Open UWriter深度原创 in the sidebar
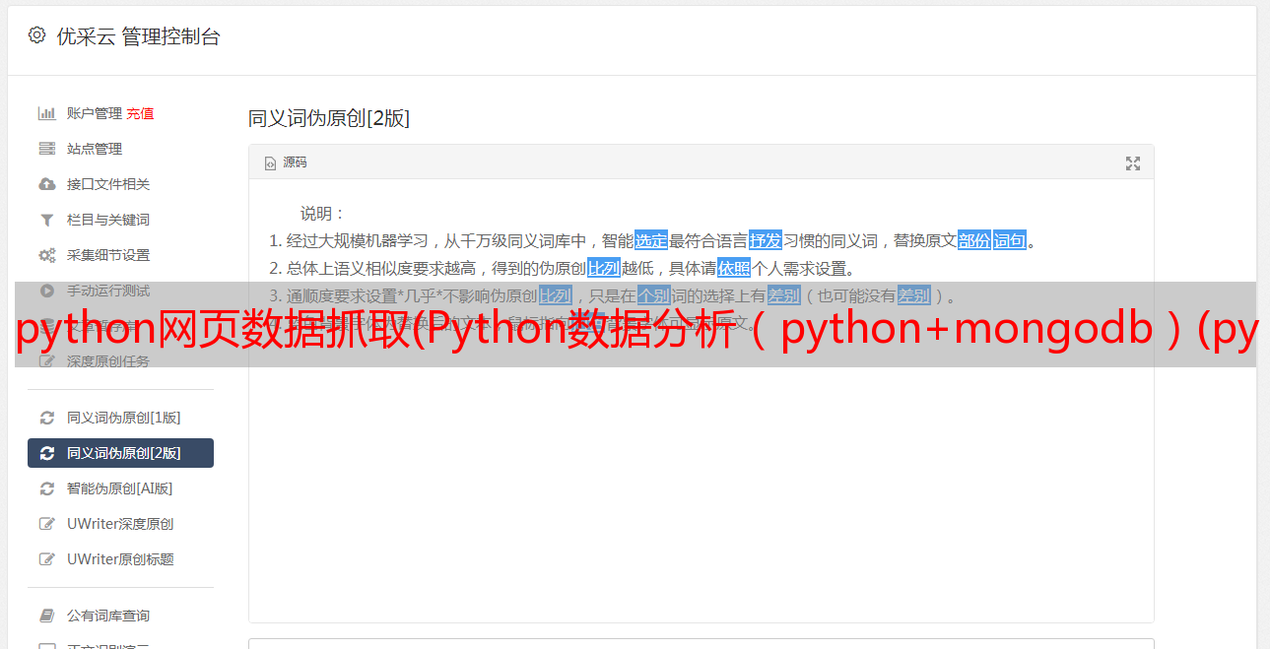Viewport: 1270px width, 649px height. (x=120, y=524)
